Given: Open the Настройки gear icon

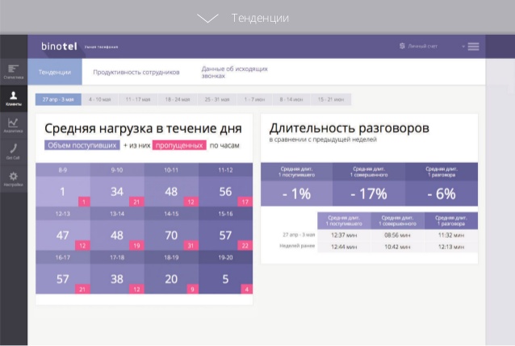Looking at the screenshot, I should 14,179.
